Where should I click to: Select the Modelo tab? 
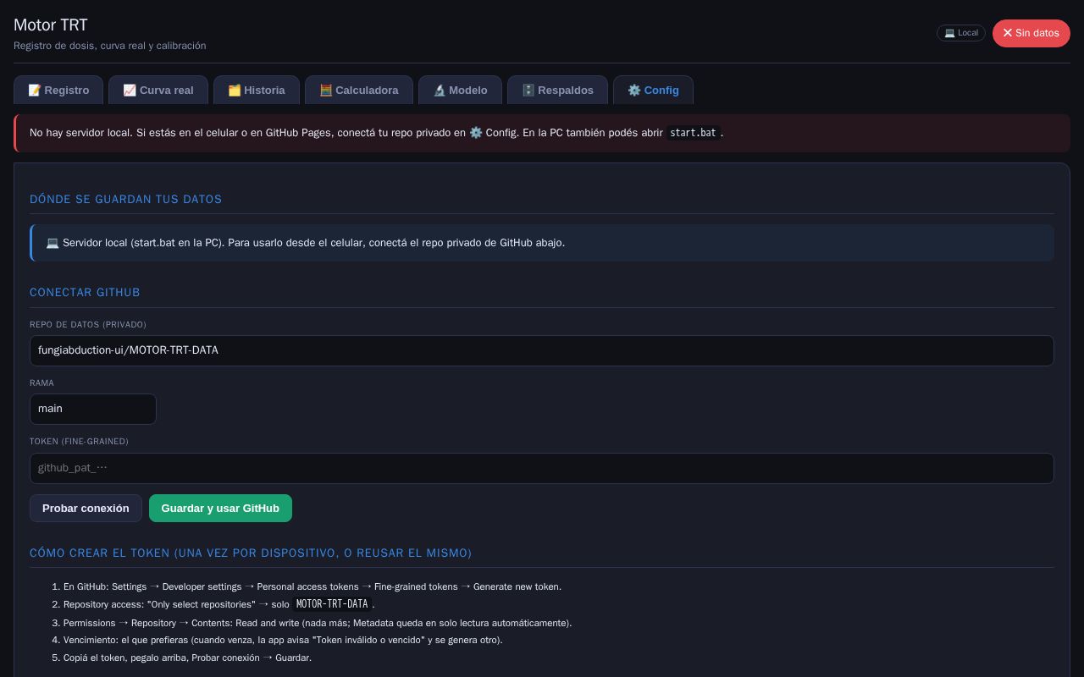click(460, 91)
